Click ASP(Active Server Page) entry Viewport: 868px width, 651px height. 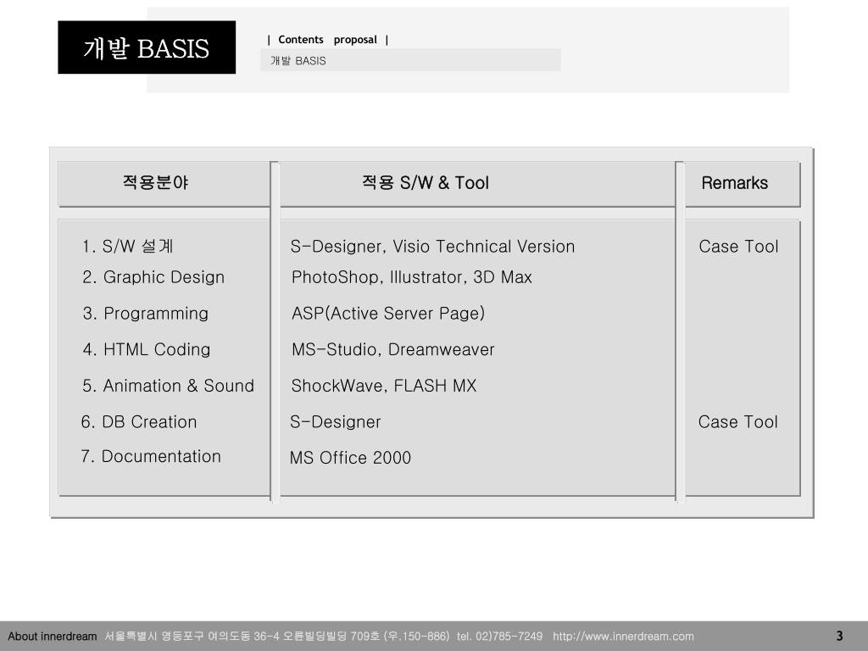tap(388, 314)
